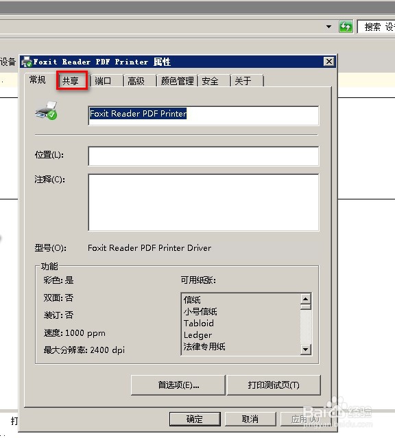This screenshot has width=395, height=438.
Task: Click the printer icon with green checkmark
Action: tap(46, 111)
